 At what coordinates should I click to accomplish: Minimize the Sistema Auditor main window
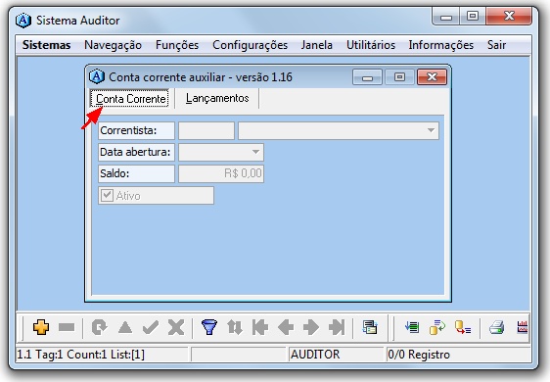tap(446, 17)
